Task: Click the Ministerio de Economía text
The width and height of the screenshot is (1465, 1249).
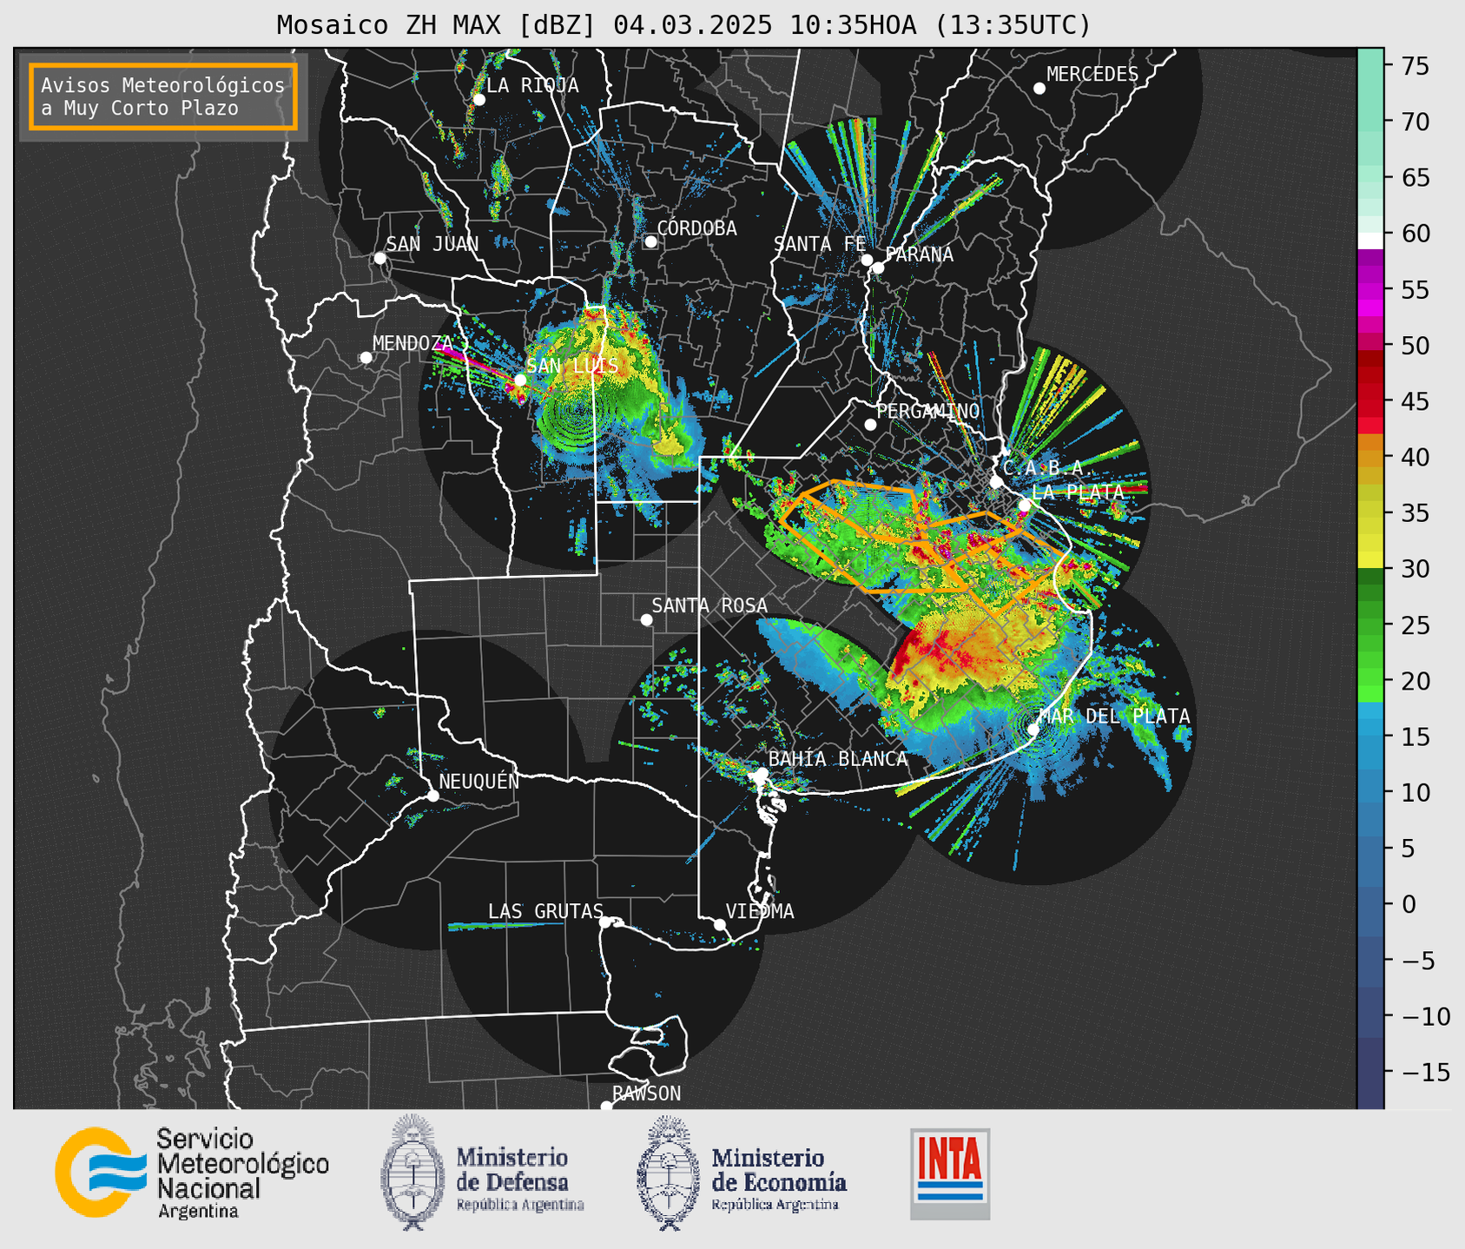Action: pyautogui.click(x=778, y=1180)
